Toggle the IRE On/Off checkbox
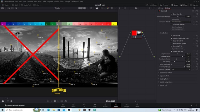 click(x=172, y=36)
